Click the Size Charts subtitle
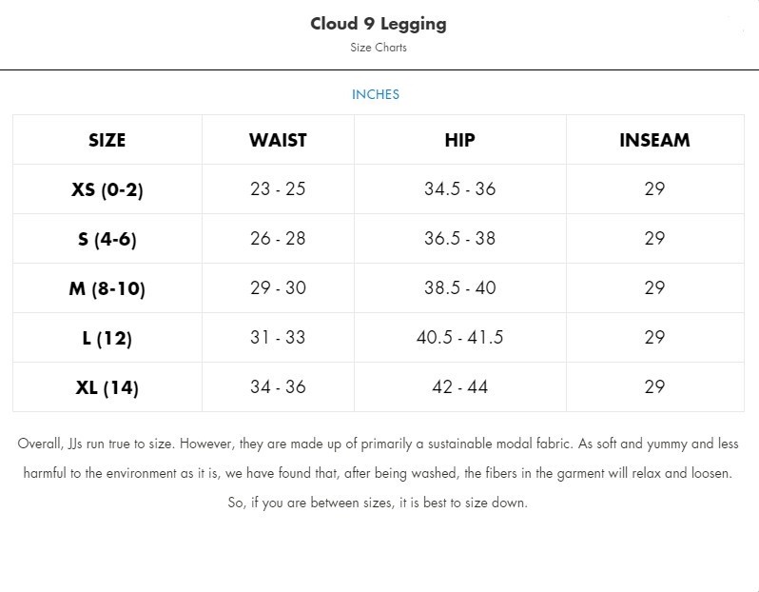 379,48
